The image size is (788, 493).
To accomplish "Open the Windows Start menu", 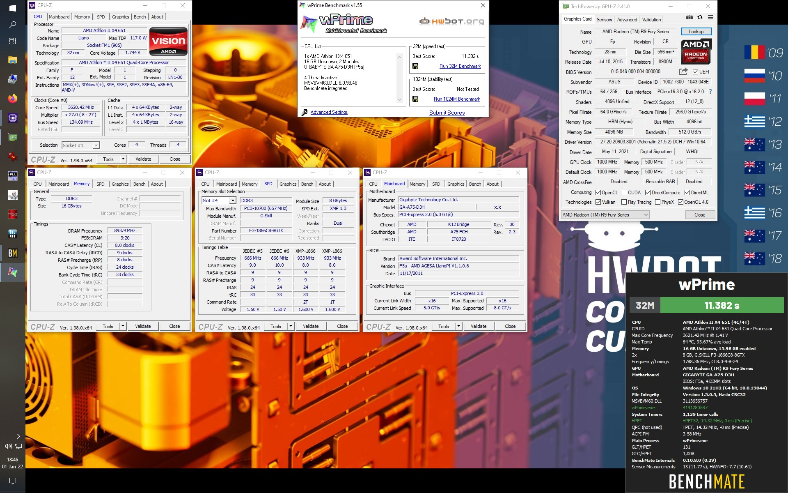I will click(x=13, y=8).
